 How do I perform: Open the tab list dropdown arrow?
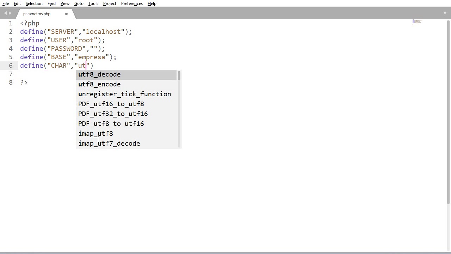coord(445,13)
